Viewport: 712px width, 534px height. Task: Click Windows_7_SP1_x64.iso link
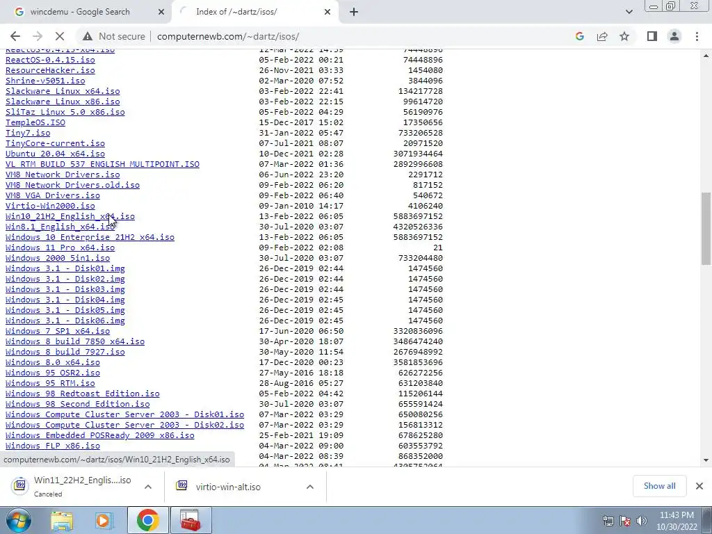point(58,332)
